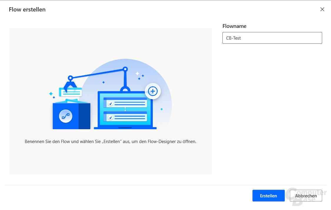Image resolution: width=331 pixels, height=210 pixels.
Task: Click the Flowname label
Action: (x=234, y=26)
